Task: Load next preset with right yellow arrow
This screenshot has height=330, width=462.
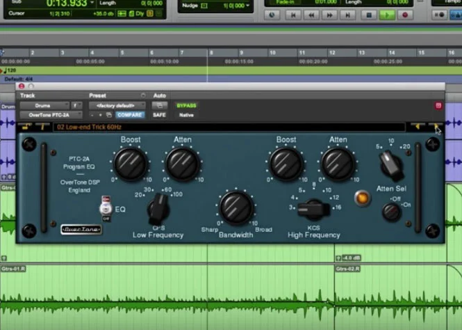Action: pyautogui.click(x=436, y=127)
